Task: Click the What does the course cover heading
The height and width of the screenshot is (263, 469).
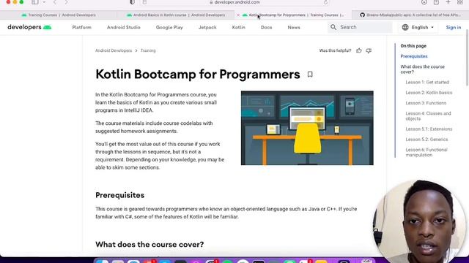Action: point(149,245)
